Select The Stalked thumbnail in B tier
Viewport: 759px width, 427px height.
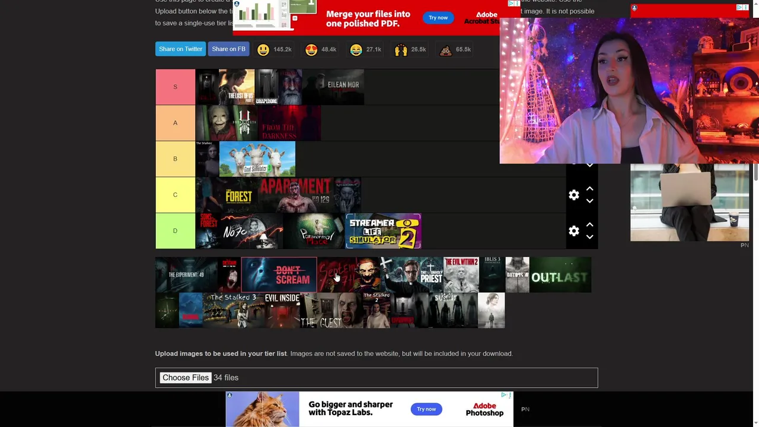click(207, 159)
